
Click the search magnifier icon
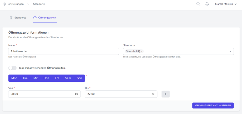[198, 4]
